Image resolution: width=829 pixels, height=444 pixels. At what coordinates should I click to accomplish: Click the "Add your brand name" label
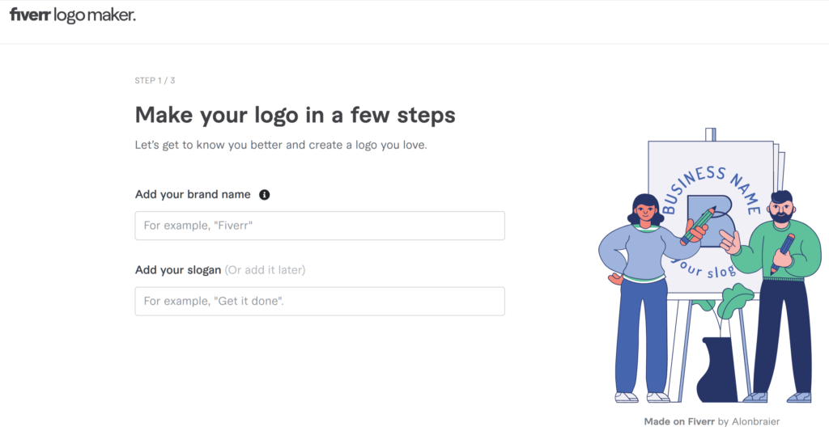pyautogui.click(x=193, y=194)
